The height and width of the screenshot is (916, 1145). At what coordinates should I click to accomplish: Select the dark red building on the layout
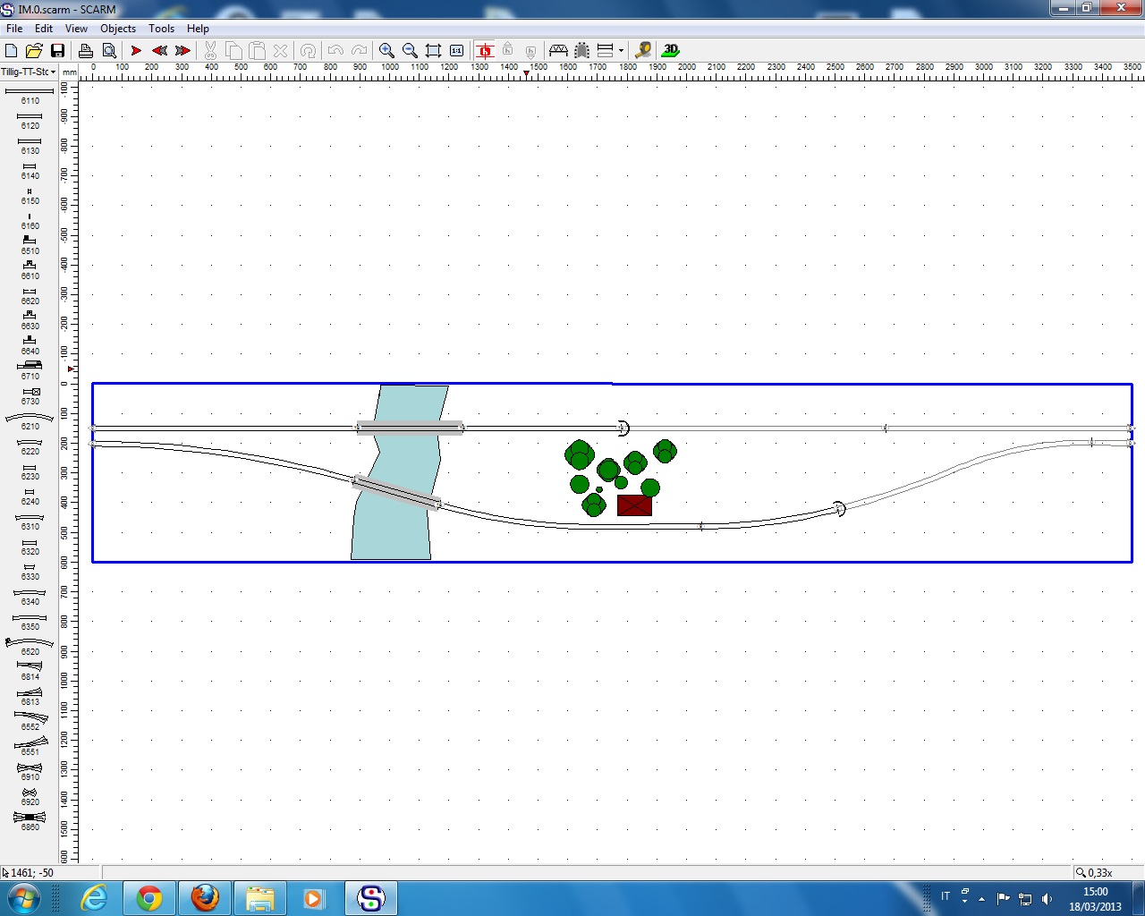(634, 505)
